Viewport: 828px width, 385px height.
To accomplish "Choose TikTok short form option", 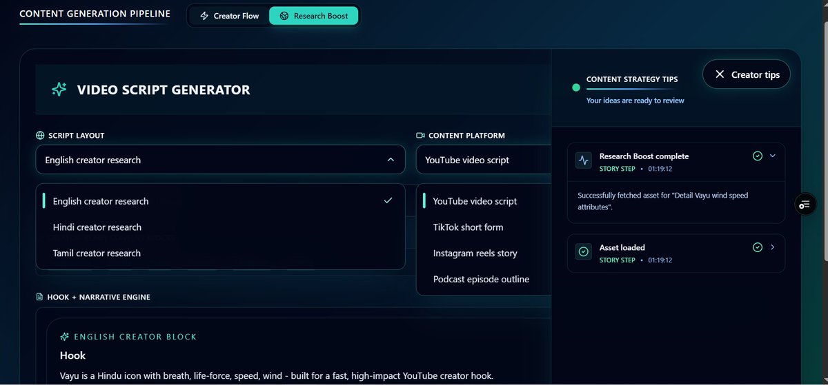I will click(x=486, y=227).
